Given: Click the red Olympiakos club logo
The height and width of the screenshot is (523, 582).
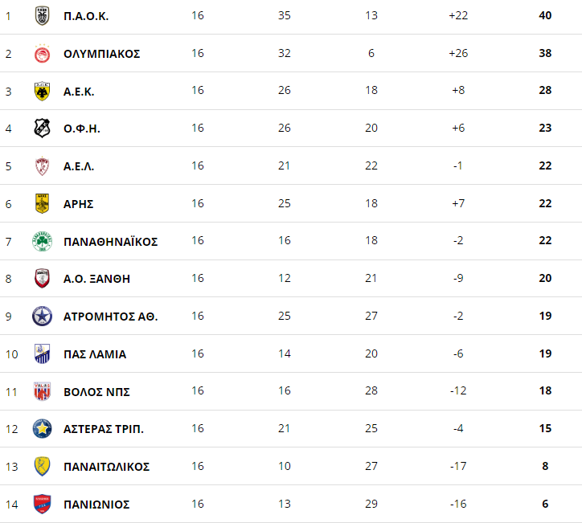Looking at the screenshot, I should (x=42, y=54).
